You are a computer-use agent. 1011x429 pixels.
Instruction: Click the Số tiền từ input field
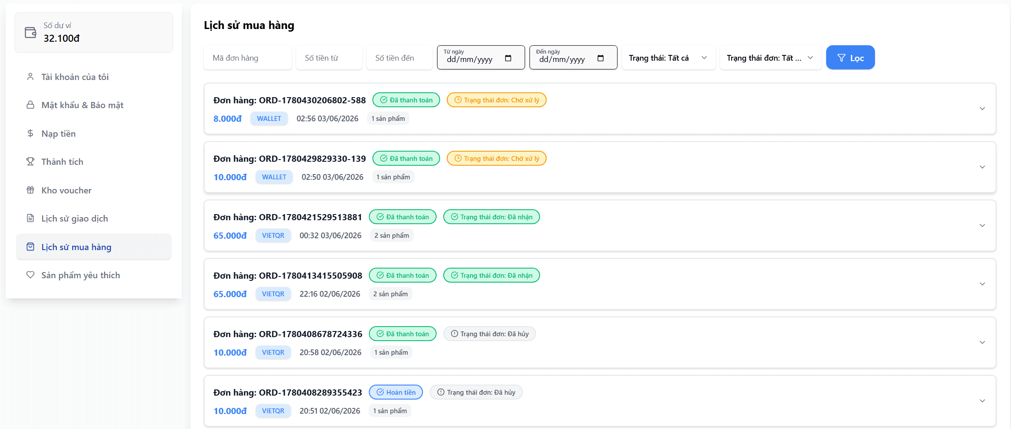329,58
